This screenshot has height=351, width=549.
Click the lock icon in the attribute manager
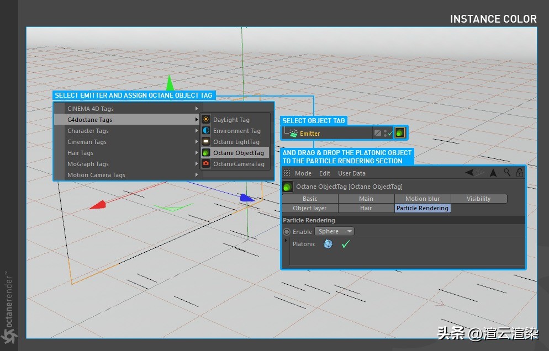(x=519, y=173)
